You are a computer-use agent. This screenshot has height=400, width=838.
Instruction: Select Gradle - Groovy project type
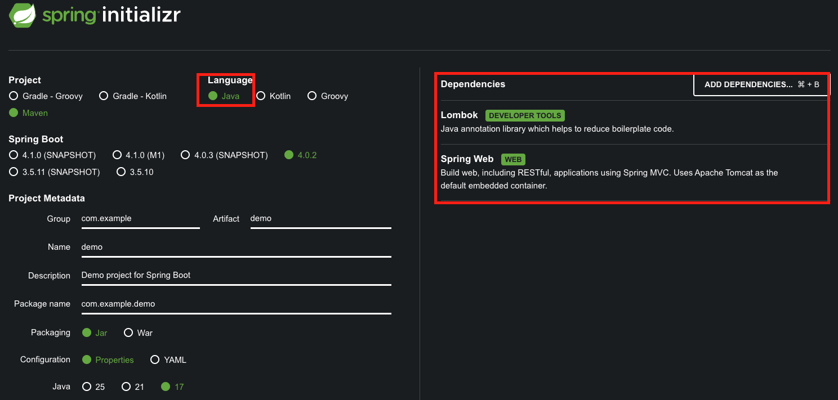14,96
